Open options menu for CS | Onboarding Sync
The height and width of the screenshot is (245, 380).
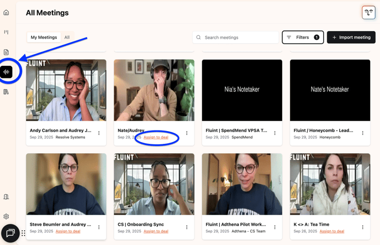click(187, 227)
